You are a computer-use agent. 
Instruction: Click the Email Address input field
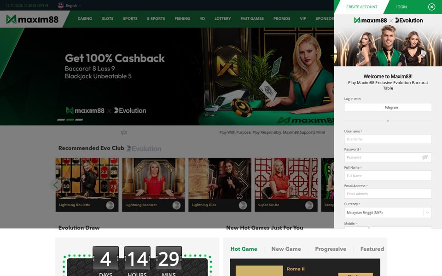click(x=388, y=194)
